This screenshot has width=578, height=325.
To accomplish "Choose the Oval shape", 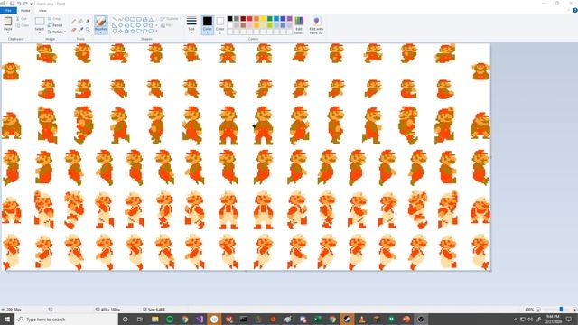I will (x=126, y=19).
